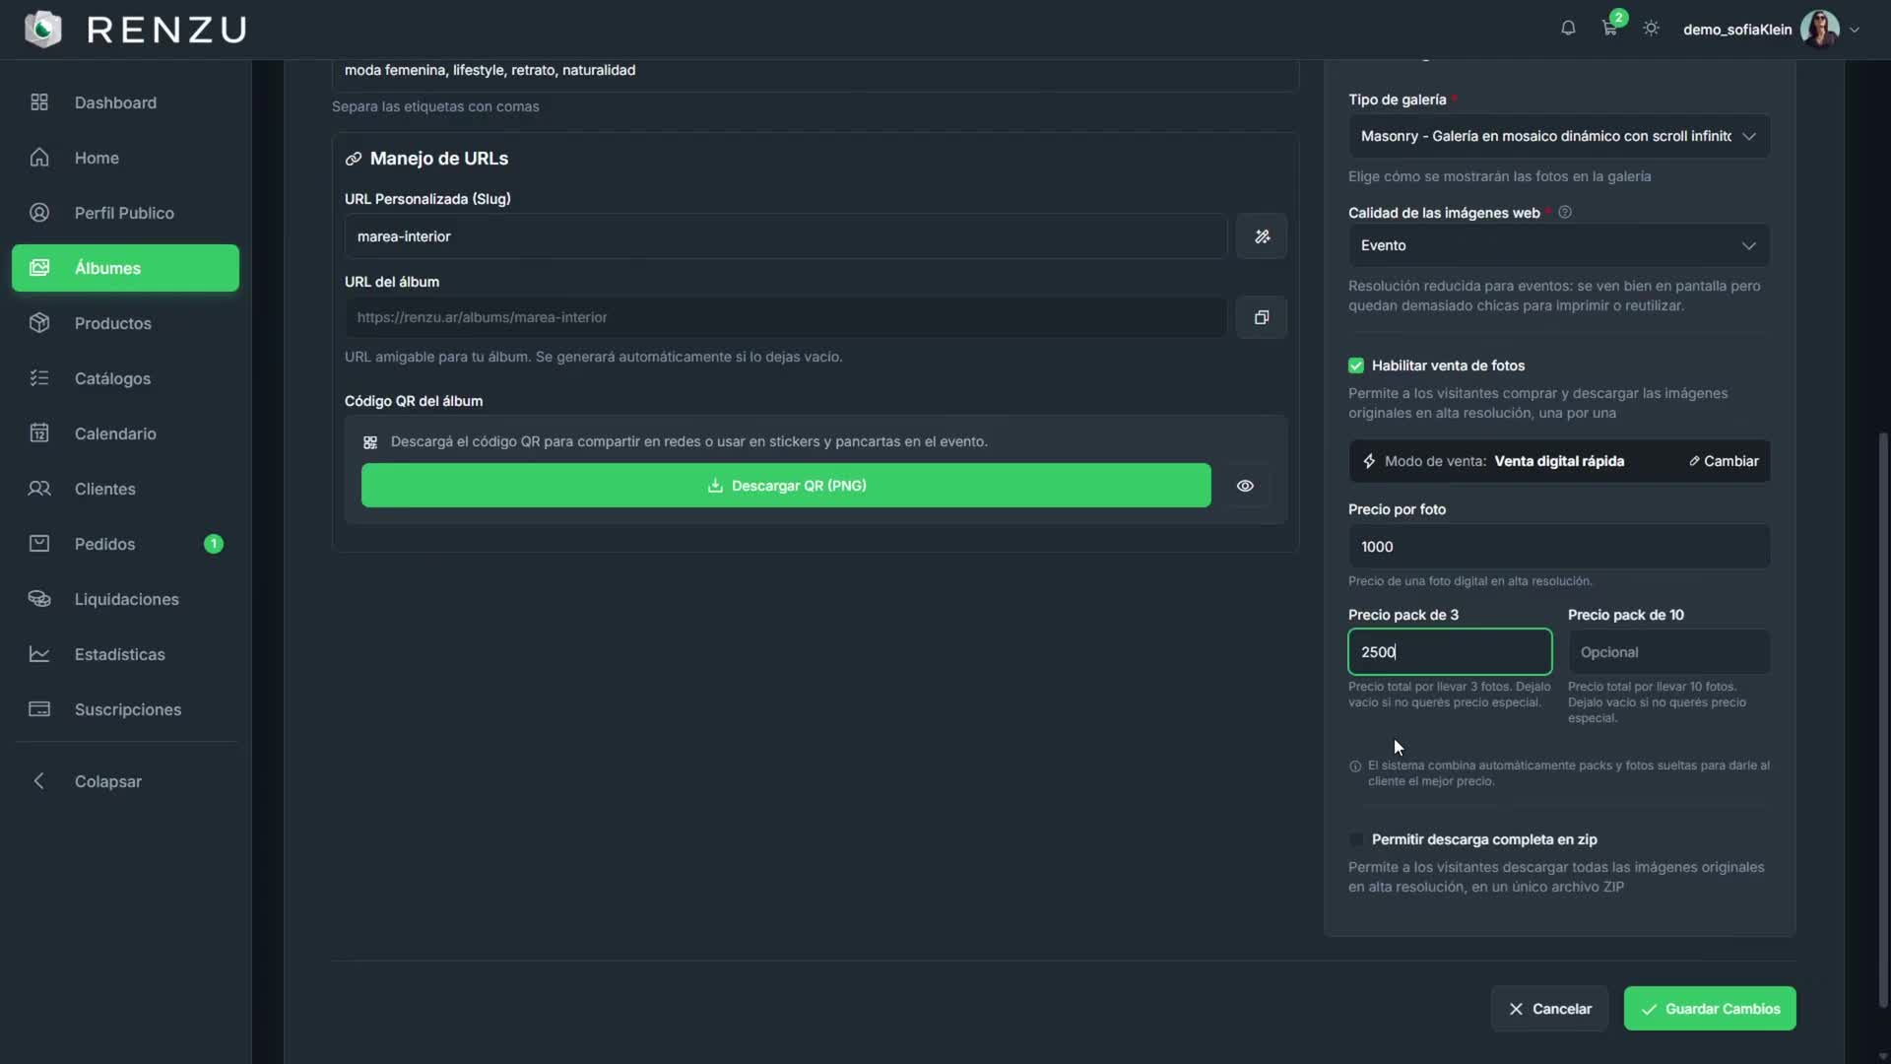
Task: Open the Calidad de las imágenes web dropdown
Action: click(1559, 245)
